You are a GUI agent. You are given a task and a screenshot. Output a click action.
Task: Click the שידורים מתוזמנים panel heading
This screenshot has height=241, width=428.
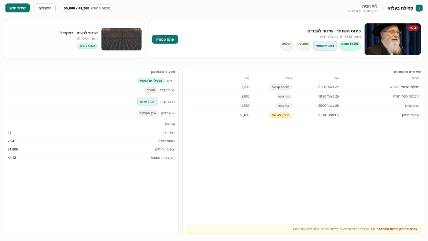pos(407,72)
